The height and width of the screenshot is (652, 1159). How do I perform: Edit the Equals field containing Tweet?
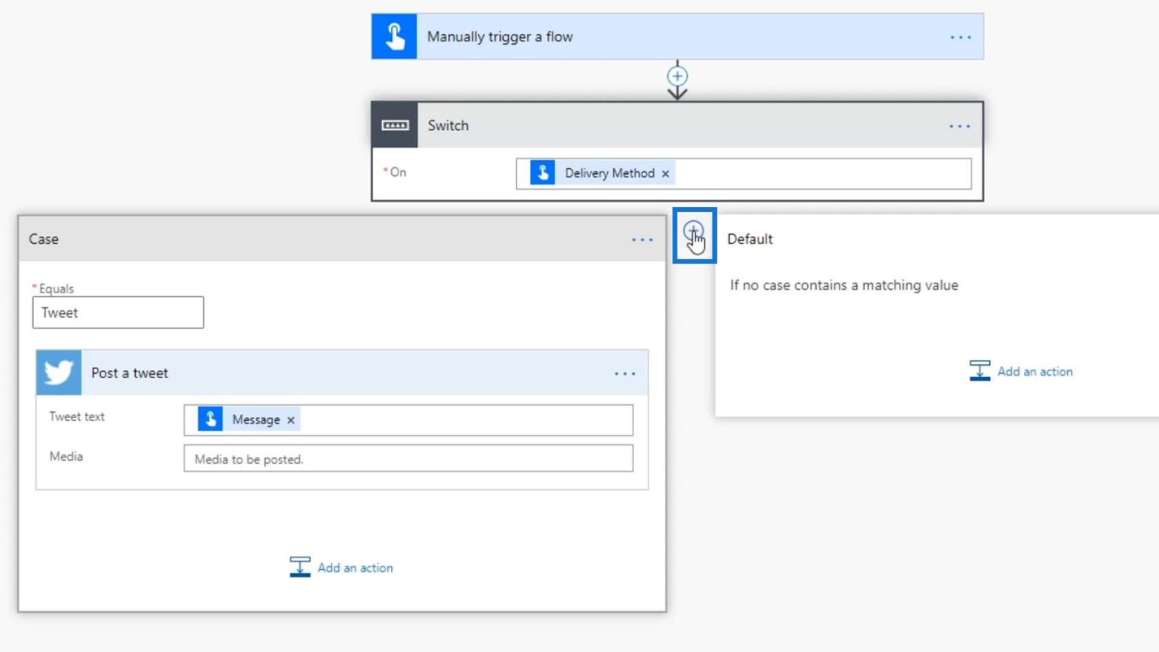tap(118, 313)
